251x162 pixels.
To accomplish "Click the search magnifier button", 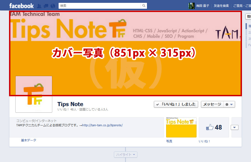I will (x=144, y=6).
